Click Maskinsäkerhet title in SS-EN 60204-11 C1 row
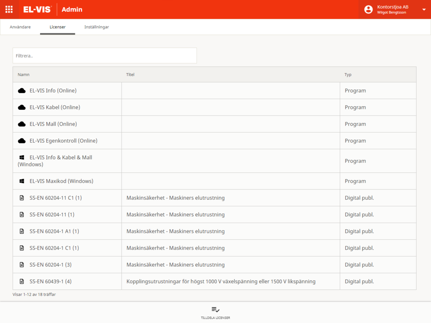 click(176, 198)
